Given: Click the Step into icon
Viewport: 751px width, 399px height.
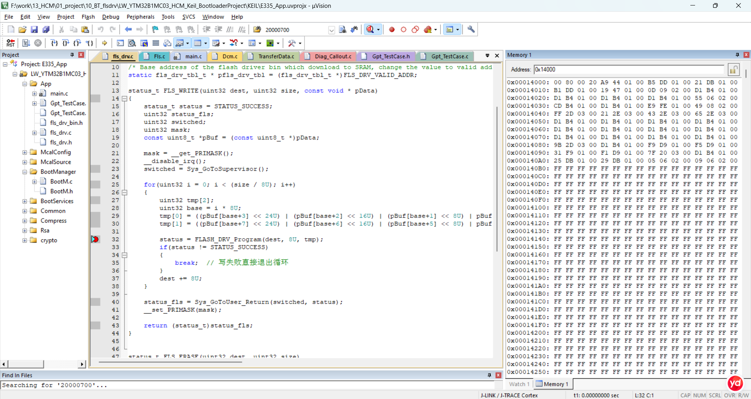Looking at the screenshot, I should pos(54,43).
